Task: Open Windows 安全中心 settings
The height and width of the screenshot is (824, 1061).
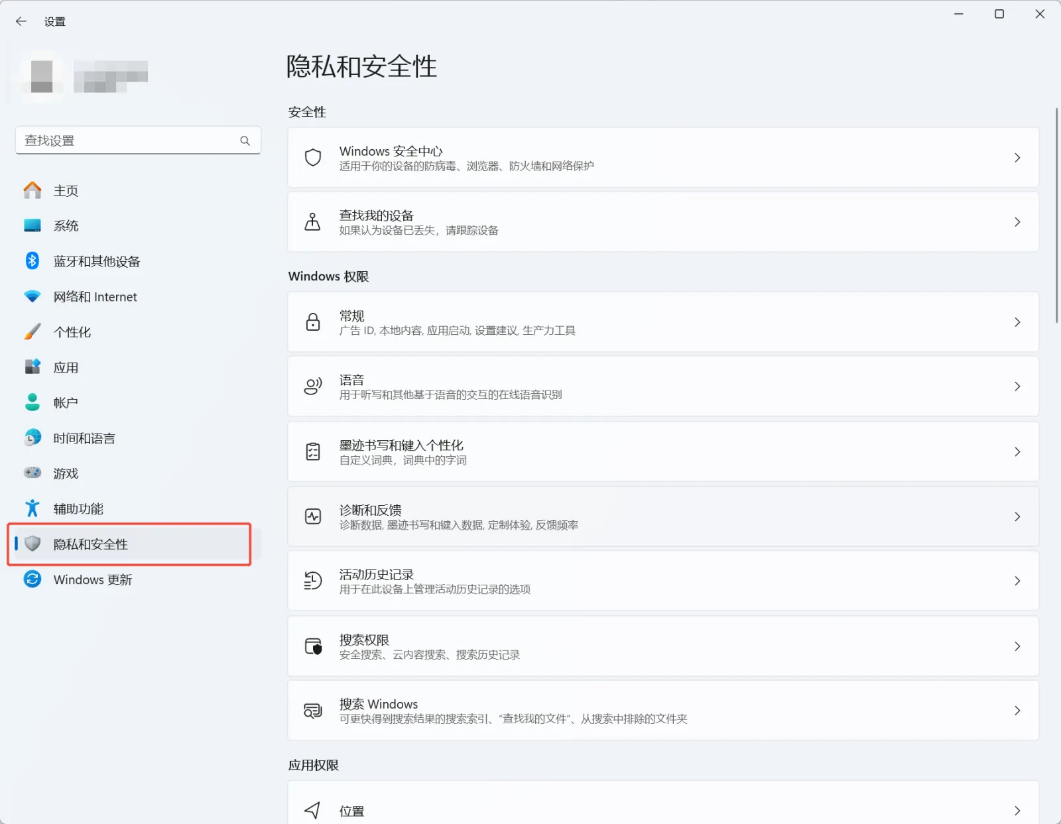Action: tap(663, 158)
